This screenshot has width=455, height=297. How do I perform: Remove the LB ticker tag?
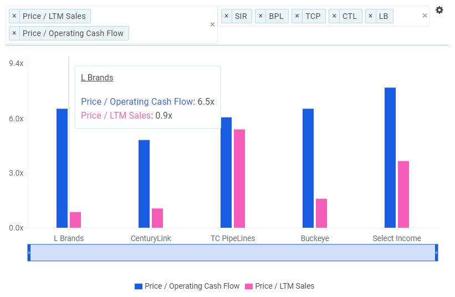[x=371, y=16]
